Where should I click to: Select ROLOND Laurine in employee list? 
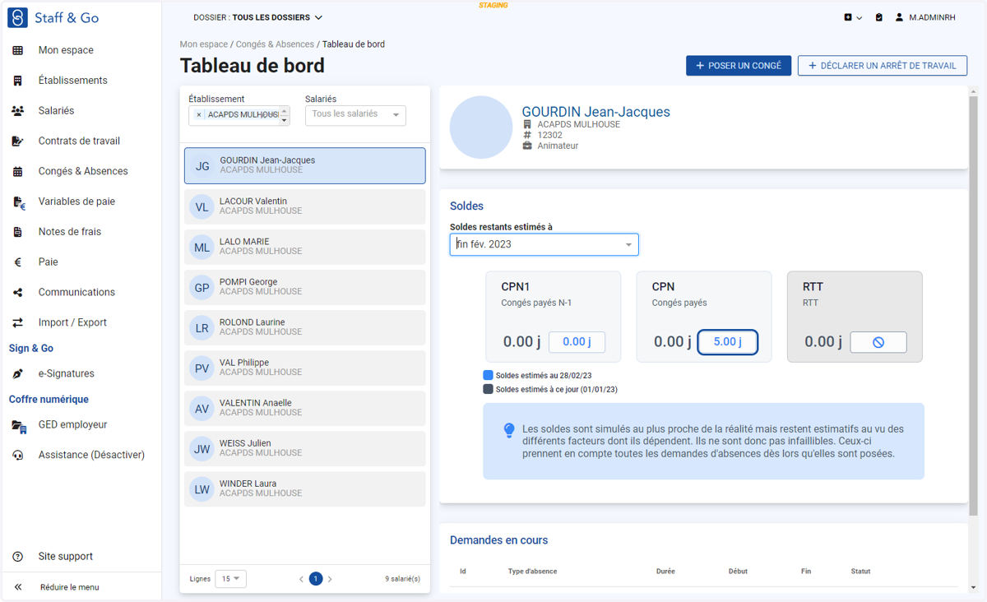305,327
